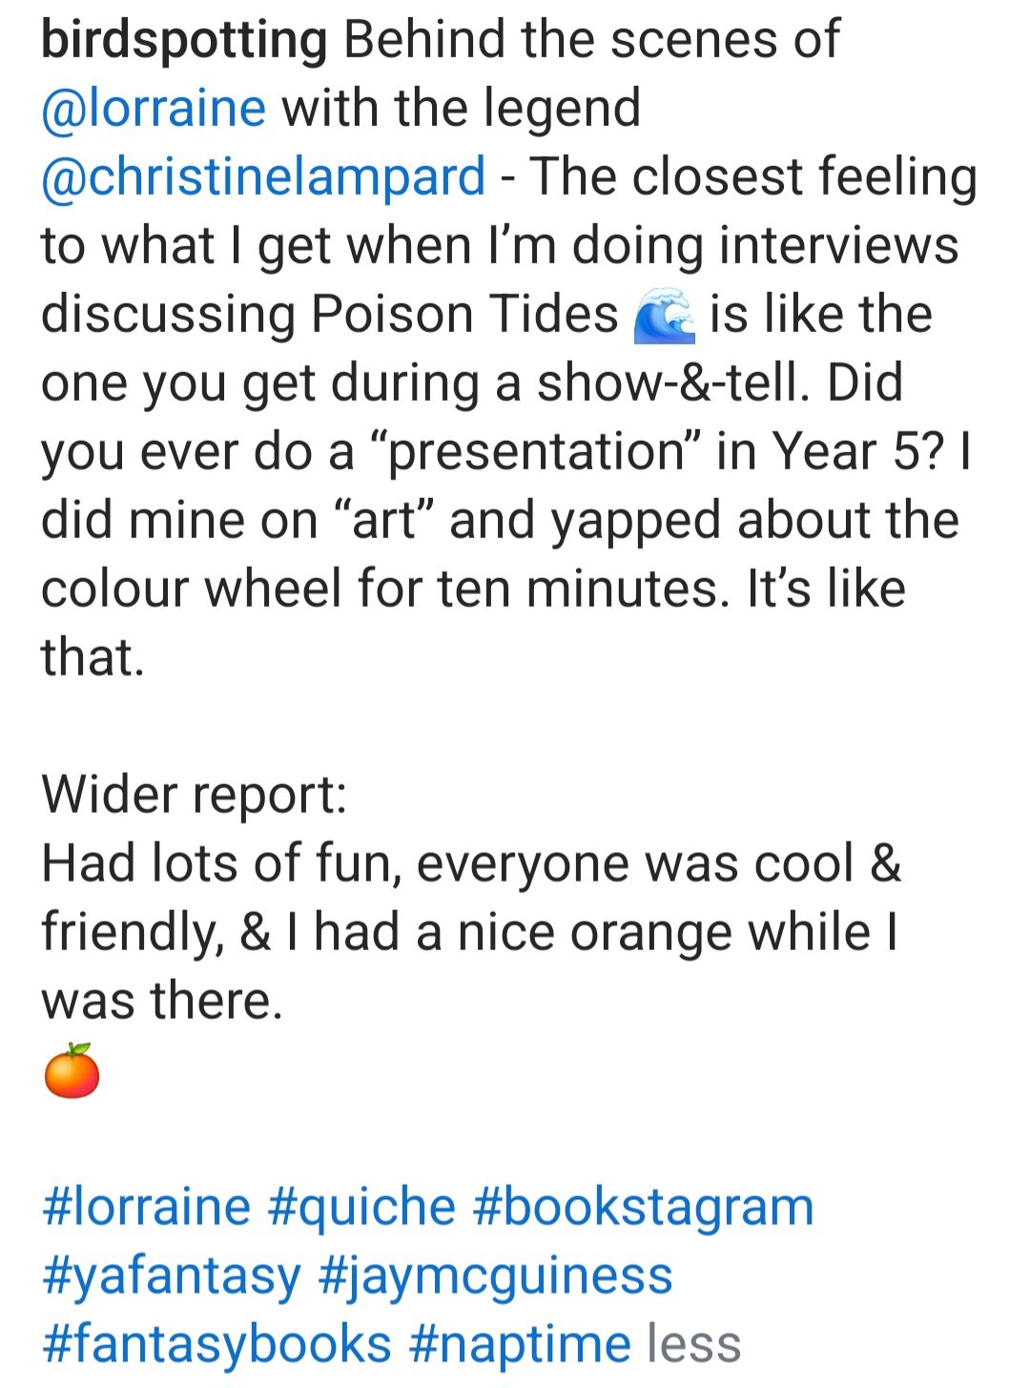Open the #yafantasy hashtag
This screenshot has height=1388, width=1030.
[x=172, y=1277]
